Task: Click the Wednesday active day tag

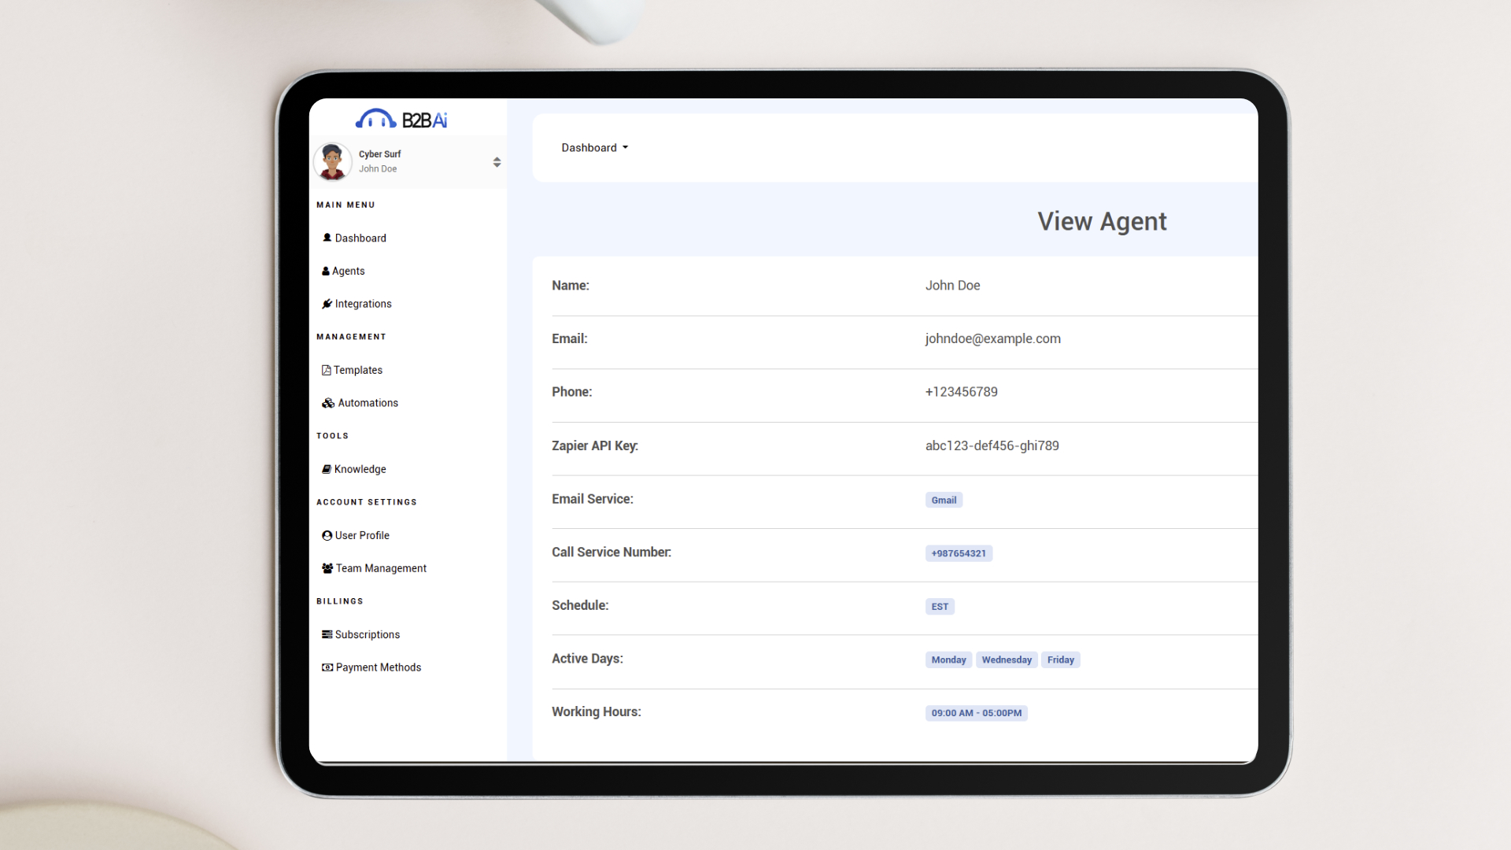Action: coord(1007,660)
